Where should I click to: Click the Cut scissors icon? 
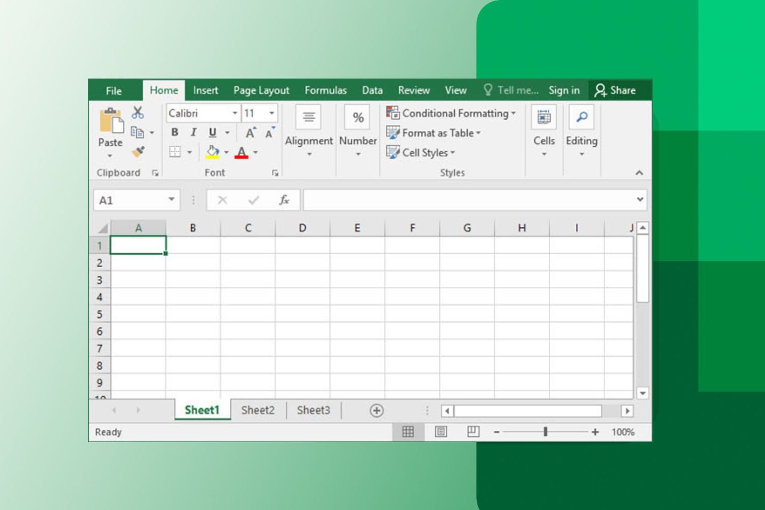pyautogui.click(x=137, y=113)
